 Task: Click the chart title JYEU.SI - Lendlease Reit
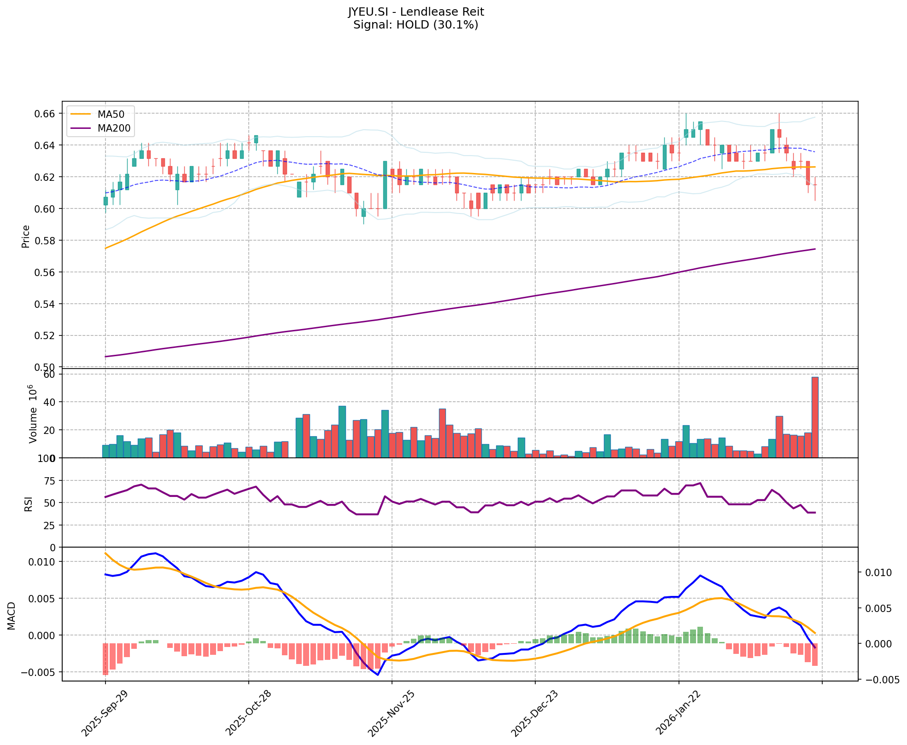[x=415, y=12]
